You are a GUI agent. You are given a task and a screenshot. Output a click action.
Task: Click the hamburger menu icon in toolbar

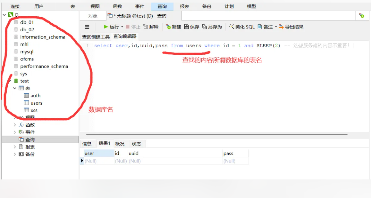point(87,27)
